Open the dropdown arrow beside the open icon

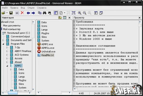point(7,13)
